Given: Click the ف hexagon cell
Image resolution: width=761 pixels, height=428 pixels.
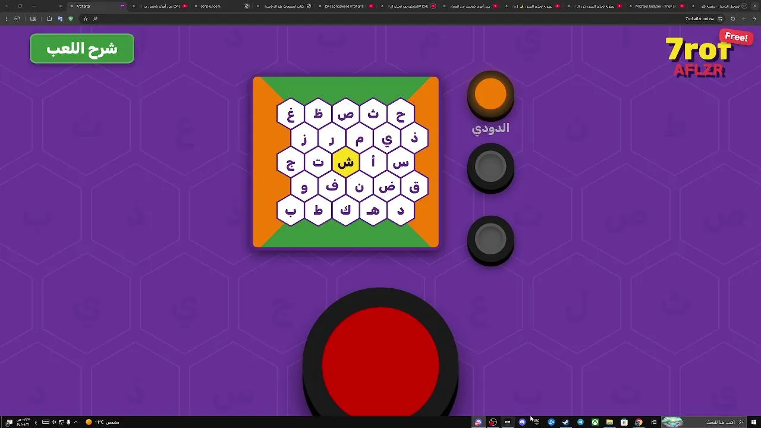Looking at the screenshot, I should (x=332, y=187).
